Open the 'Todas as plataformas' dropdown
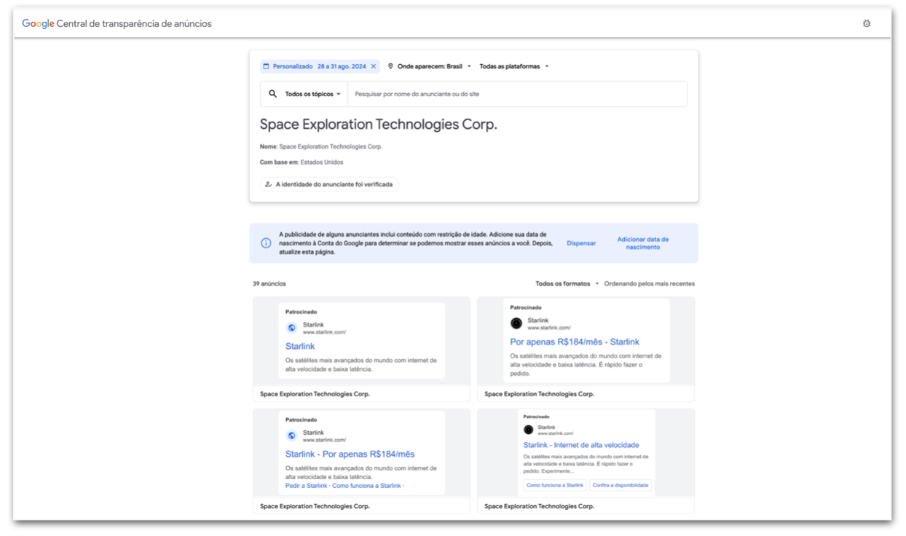The image size is (906, 536). [x=514, y=66]
